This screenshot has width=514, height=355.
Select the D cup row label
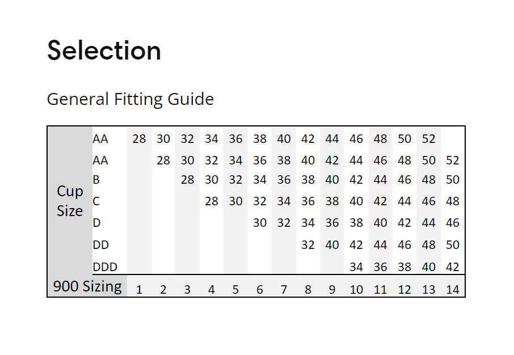[x=96, y=223]
